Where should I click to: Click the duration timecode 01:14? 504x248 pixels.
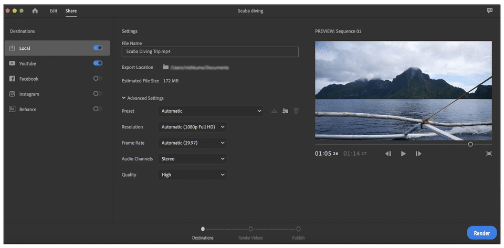(355, 154)
